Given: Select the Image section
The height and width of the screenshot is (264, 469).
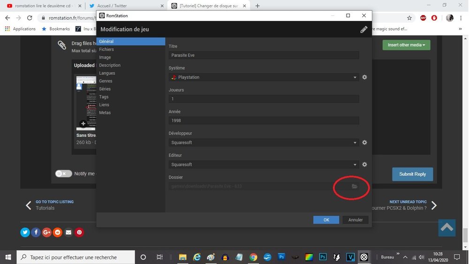Looking at the screenshot, I should 131,57.
